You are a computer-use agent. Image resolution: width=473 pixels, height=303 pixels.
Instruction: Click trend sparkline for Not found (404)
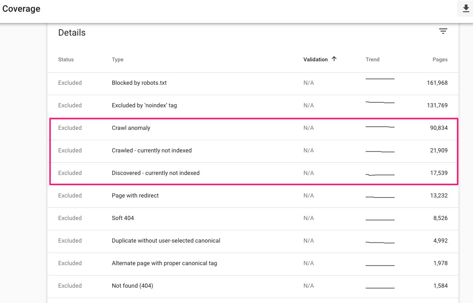coord(380,288)
